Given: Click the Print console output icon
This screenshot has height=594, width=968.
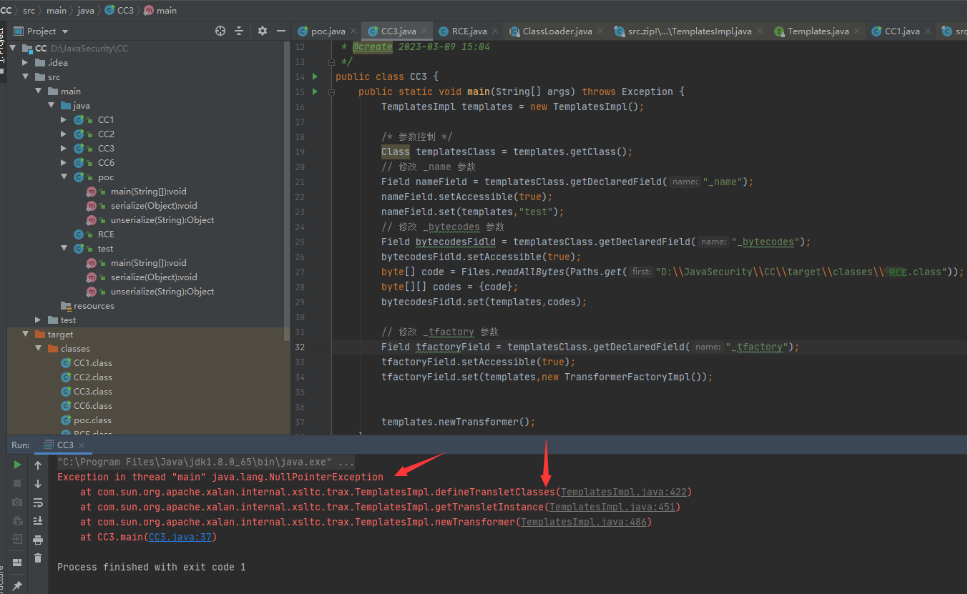Looking at the screenshot, I should (x=38, y=540).
